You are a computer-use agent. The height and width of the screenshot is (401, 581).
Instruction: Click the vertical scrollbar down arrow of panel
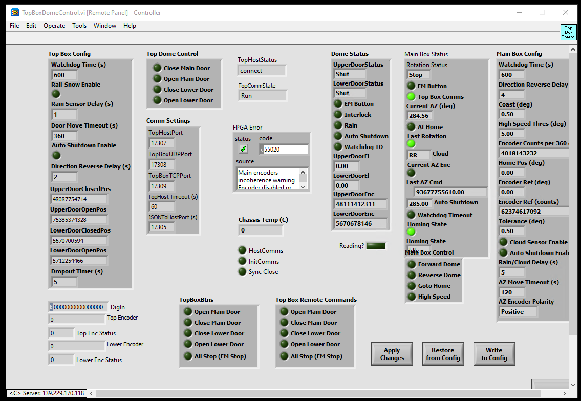574,385
